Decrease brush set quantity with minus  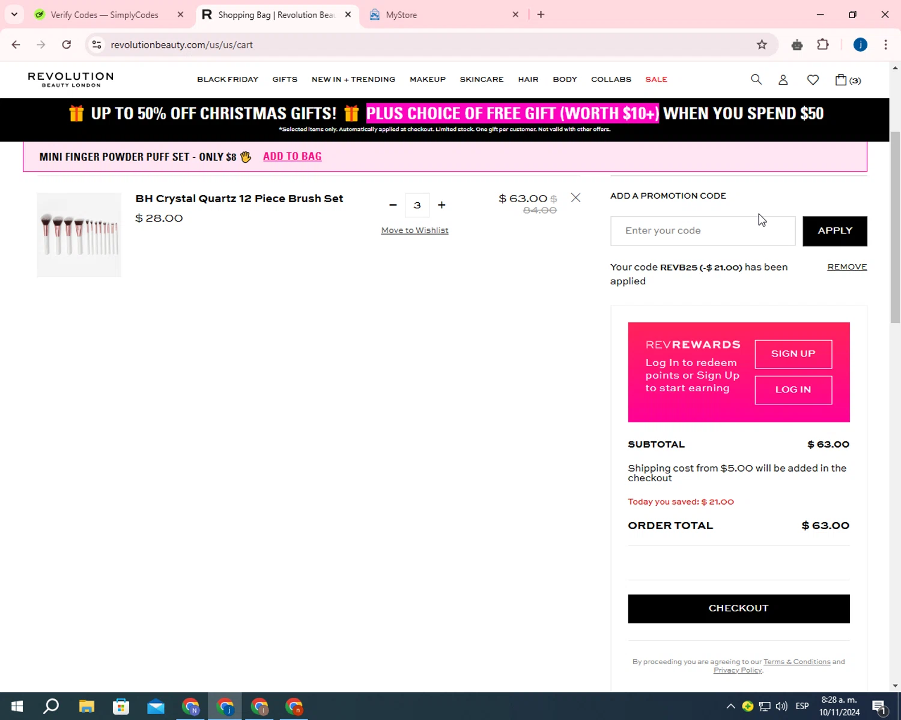[x=393, y=205]
